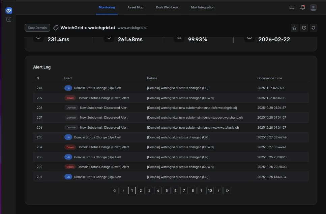Click occurrence time 2025.10.27 03:44:46
The height and width of the screenshot is (214, 326).
click(x=272, y=137)
